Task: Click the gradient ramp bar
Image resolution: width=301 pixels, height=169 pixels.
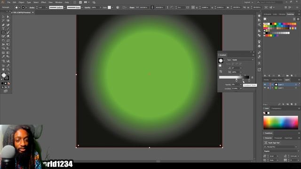Action: (234, 77)
